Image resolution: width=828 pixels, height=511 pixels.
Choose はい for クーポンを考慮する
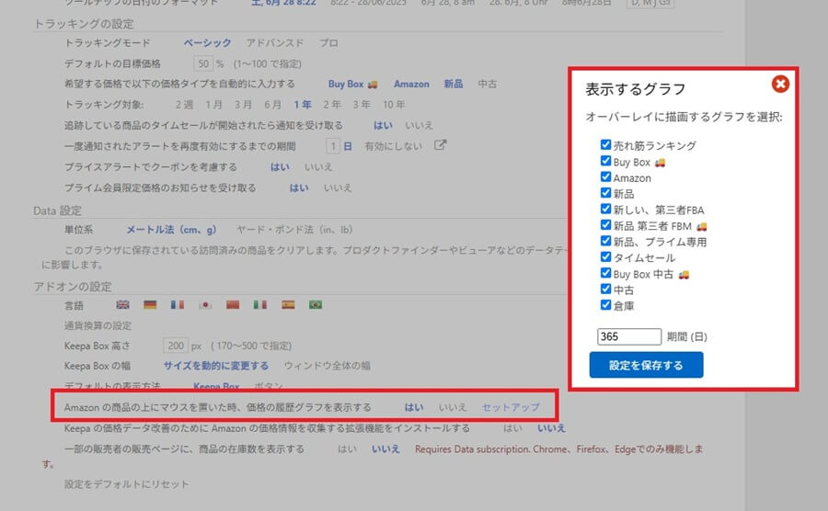pos(280,166)
